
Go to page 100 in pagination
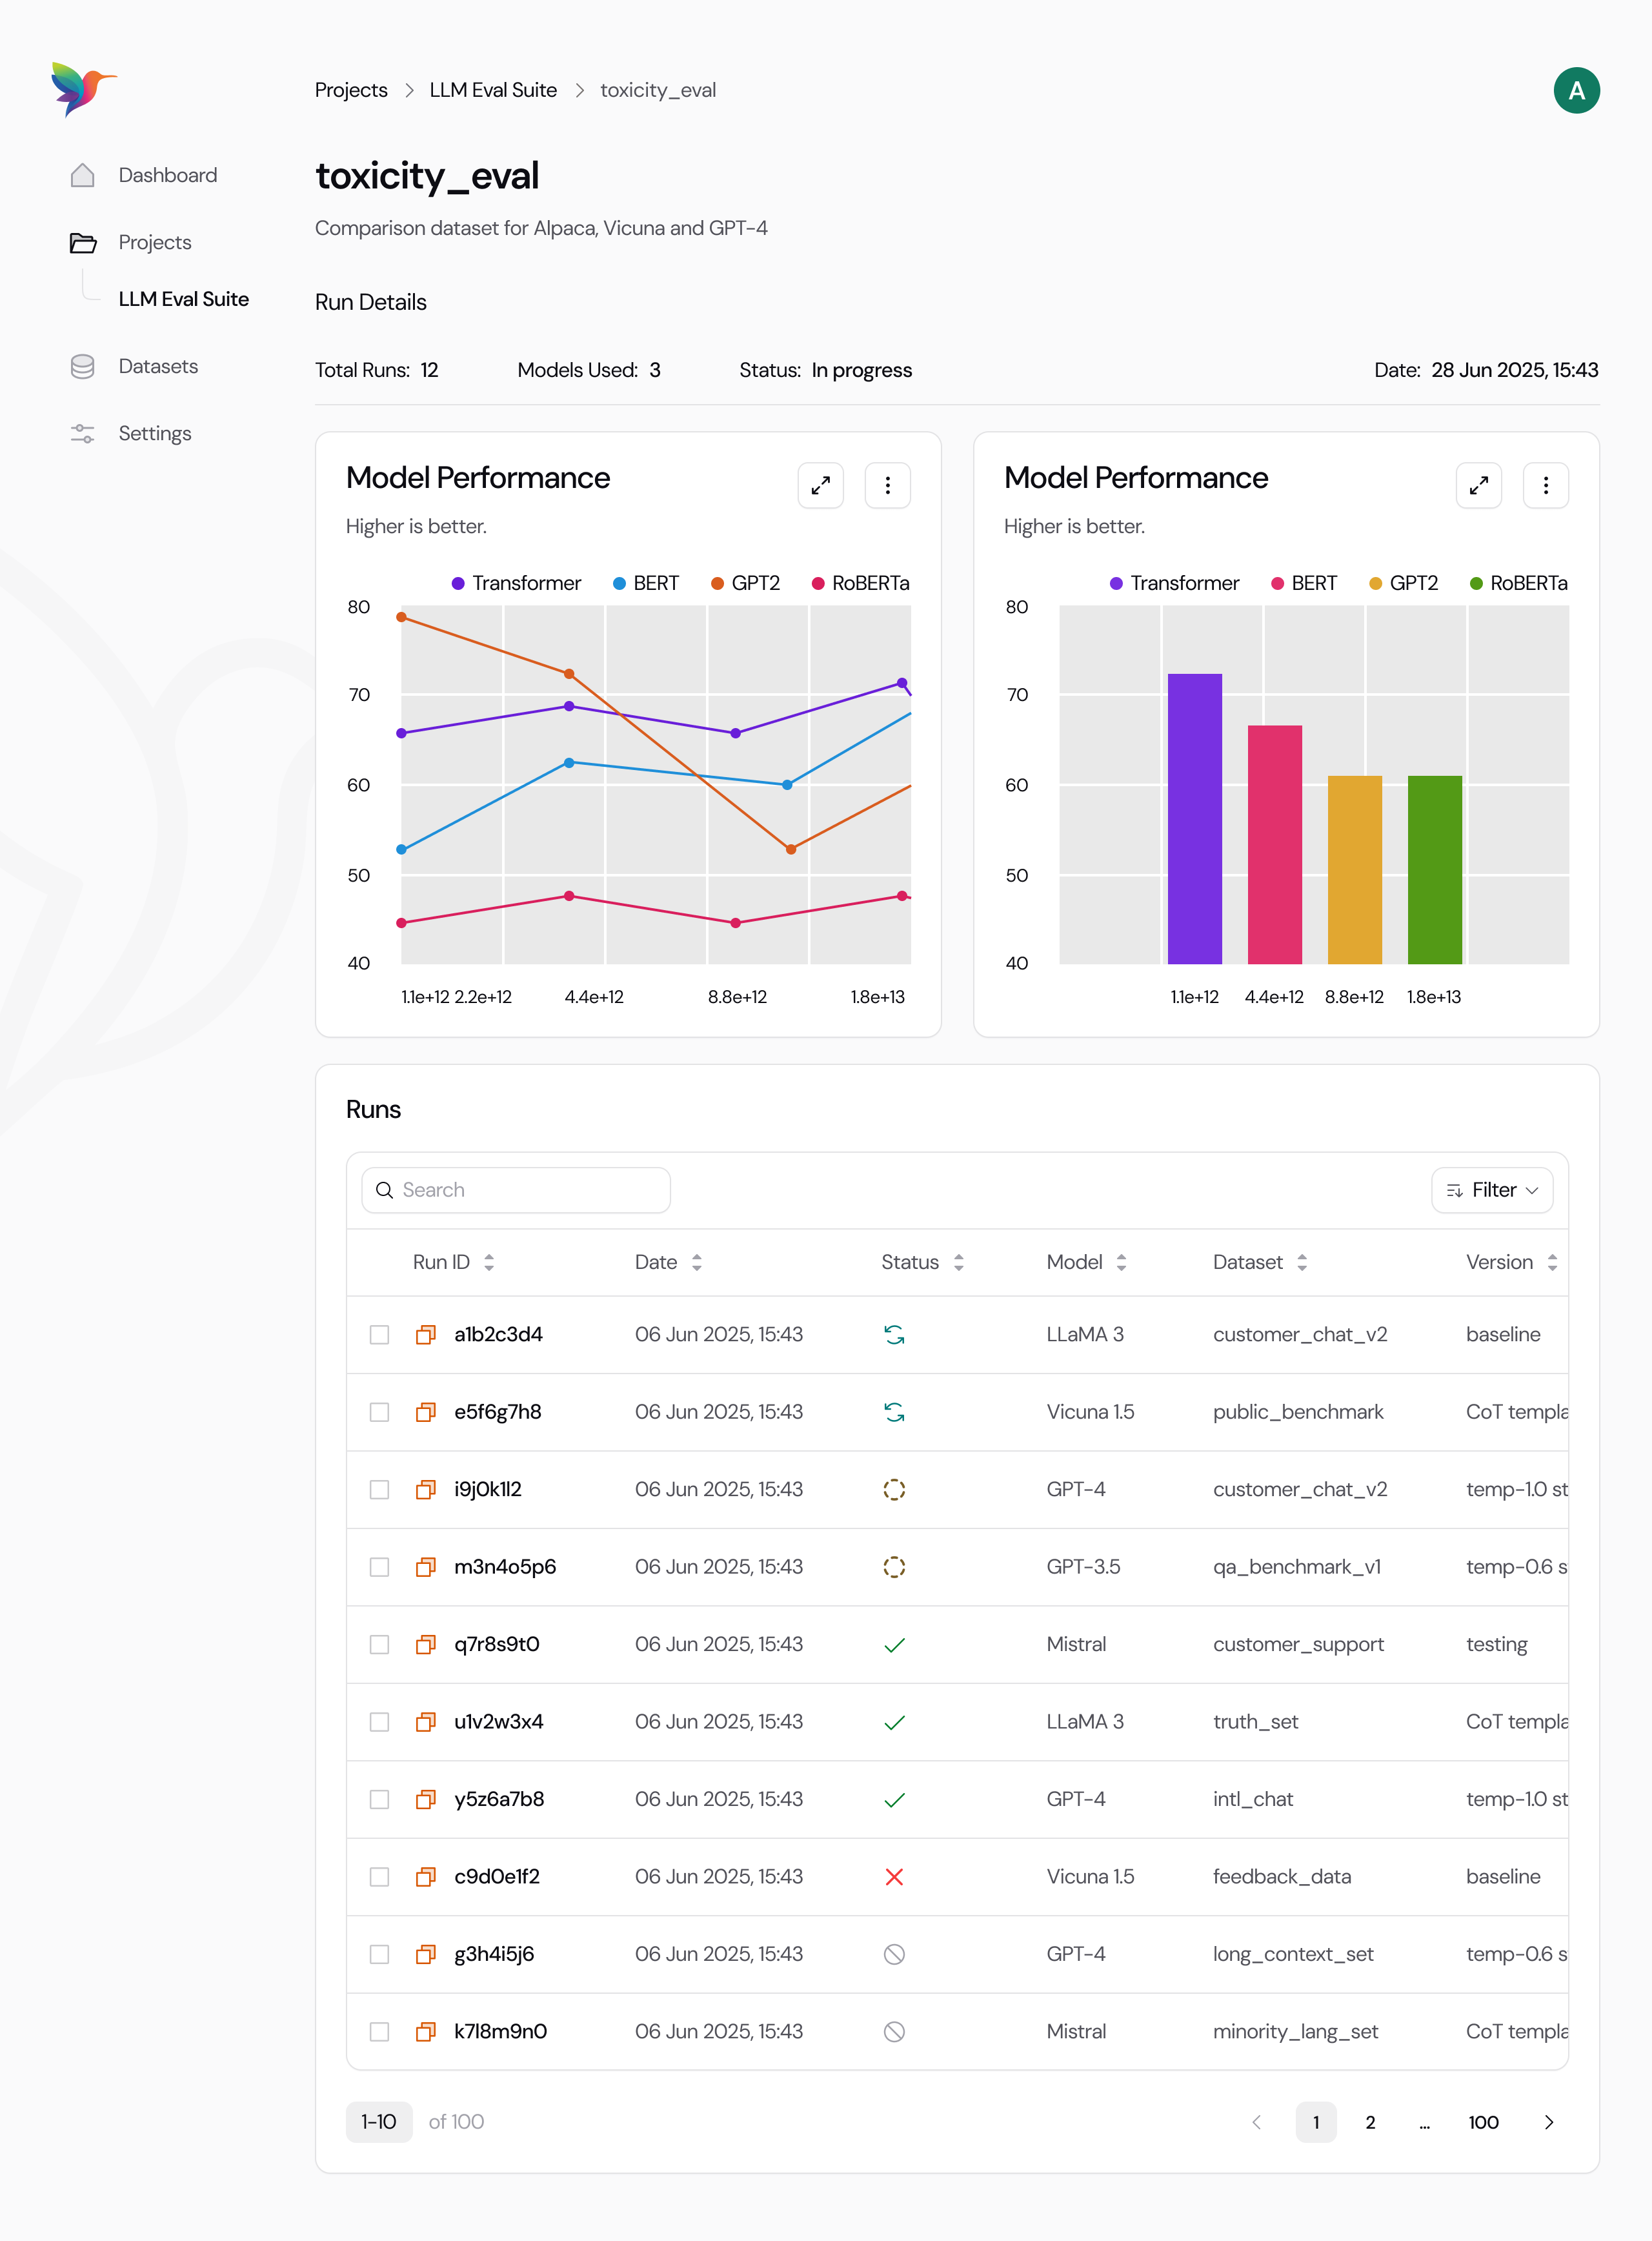coord(1484,2122)
